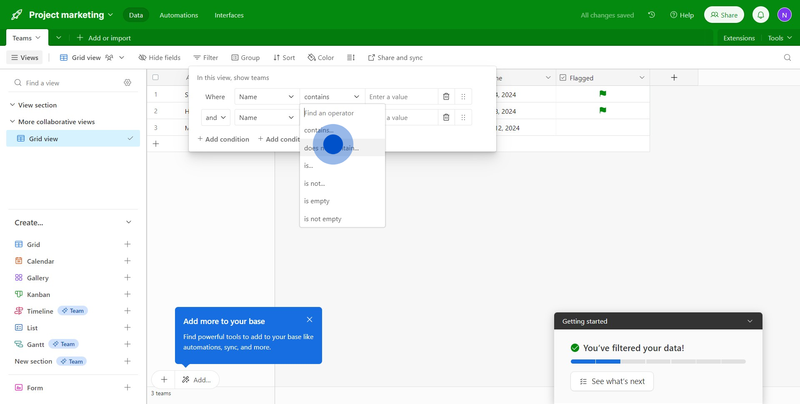Click drag handle of second filter condition

pos(463,117)
